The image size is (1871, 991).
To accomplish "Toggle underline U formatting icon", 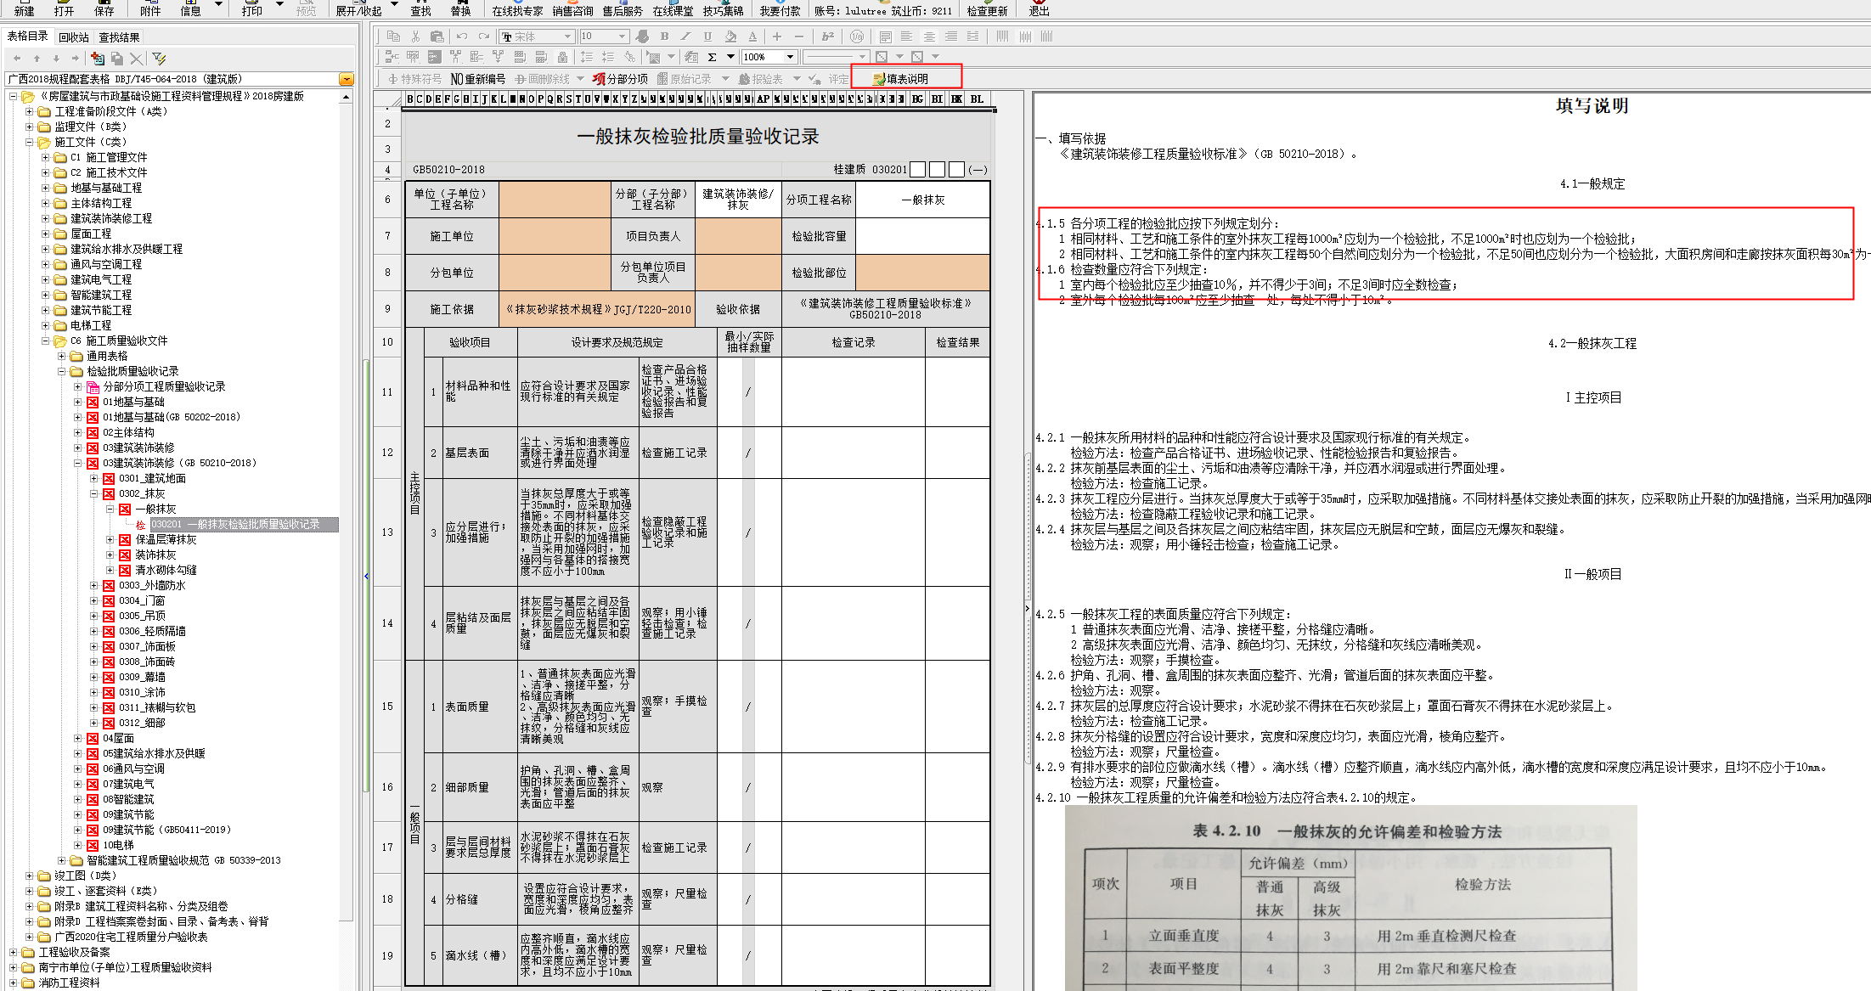I will click(x=707, y=37).
